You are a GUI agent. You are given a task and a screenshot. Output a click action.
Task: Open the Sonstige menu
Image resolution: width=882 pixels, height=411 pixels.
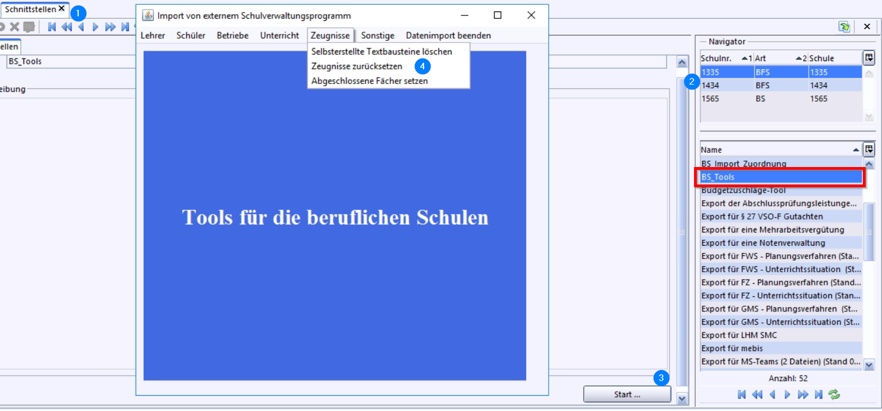click(378, 35)
